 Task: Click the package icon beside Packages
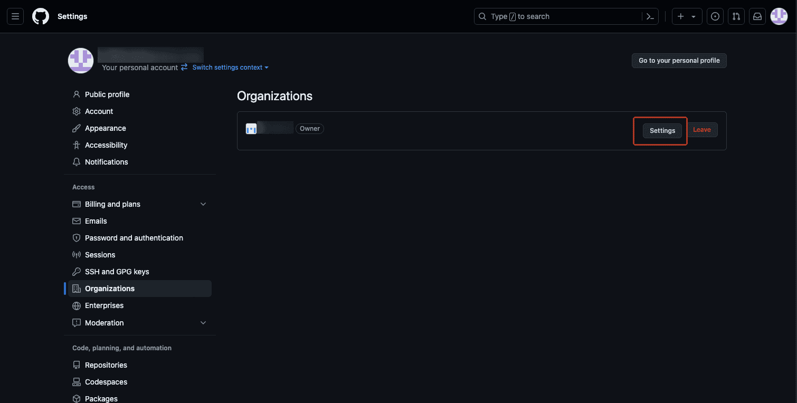tap(77, 399)
